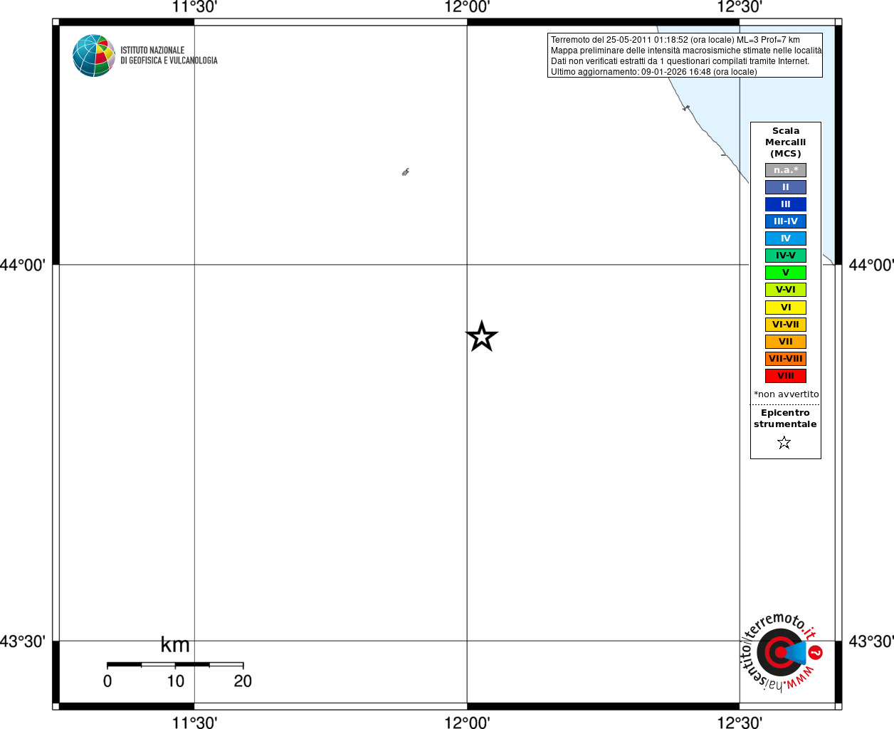Select the VI-VII intensity swatch
The height and width of the screenshot is (729, 894).
786,325
